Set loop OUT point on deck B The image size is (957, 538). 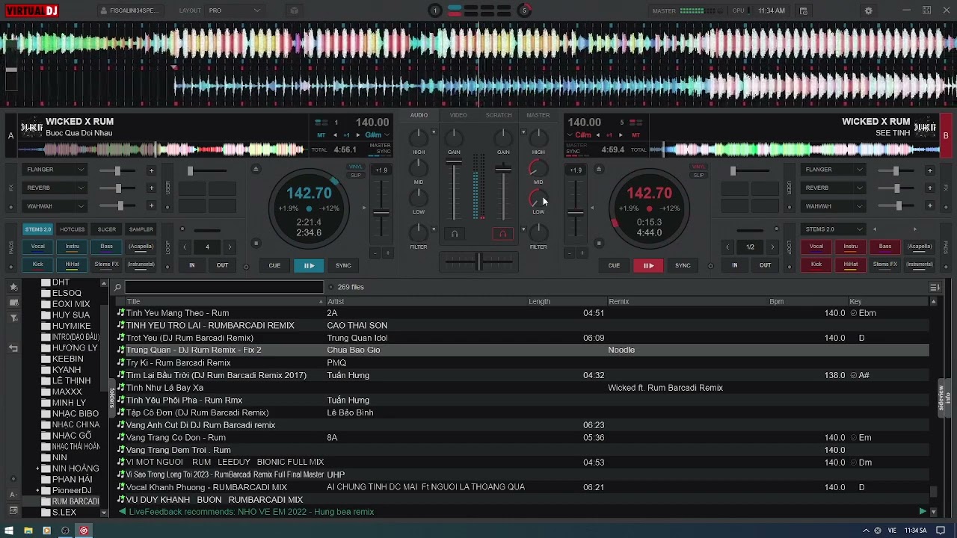point(765,265)
